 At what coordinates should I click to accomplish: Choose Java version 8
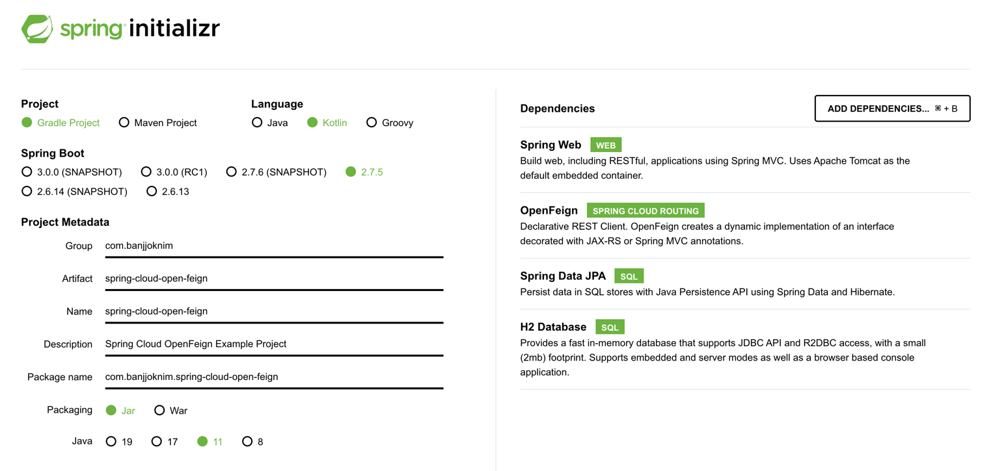[247, 442]
